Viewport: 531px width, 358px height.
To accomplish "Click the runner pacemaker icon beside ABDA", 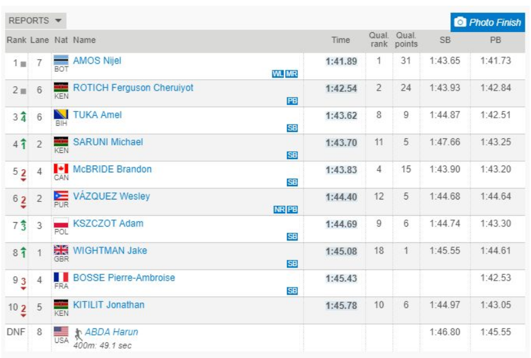I will click(x=78, y=333).
